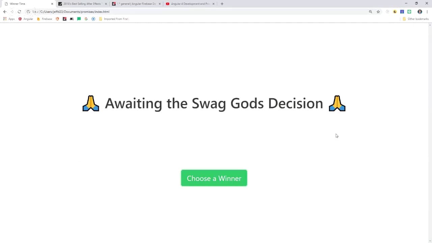Go back using the back arrow
Screen dimensions: 432x243
(5, 11)
